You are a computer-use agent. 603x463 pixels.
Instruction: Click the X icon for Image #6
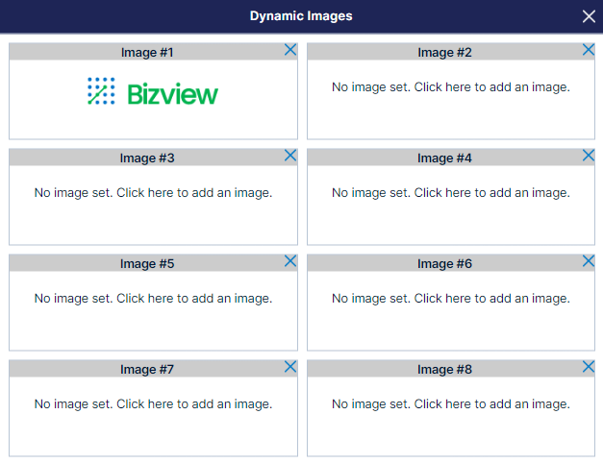click(589, 261)
